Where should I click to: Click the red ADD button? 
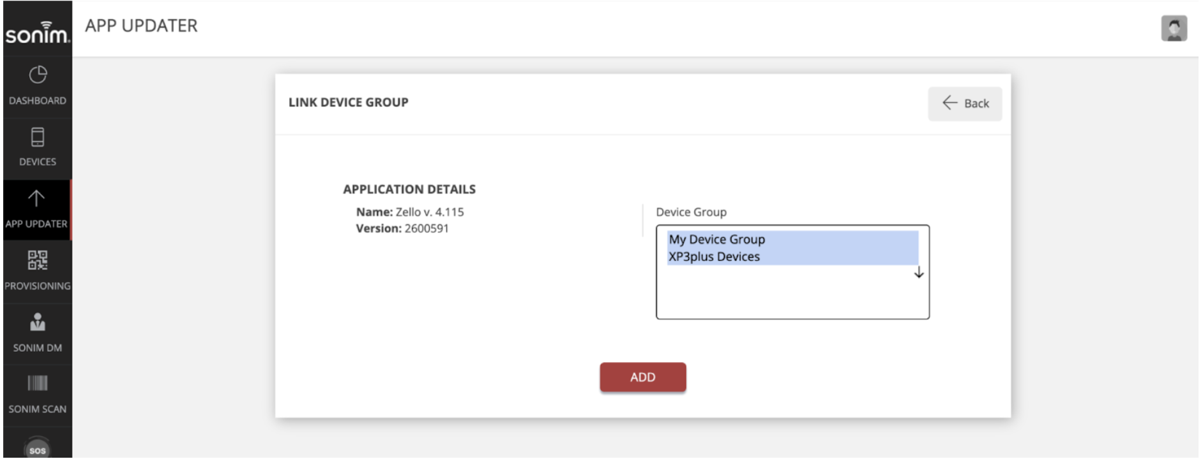tap(642, 377)
